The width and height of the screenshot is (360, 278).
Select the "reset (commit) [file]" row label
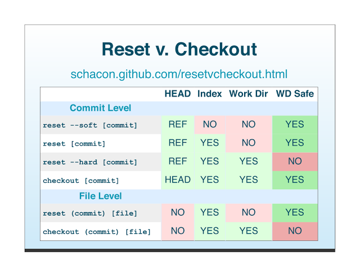(x=90, y=213)
